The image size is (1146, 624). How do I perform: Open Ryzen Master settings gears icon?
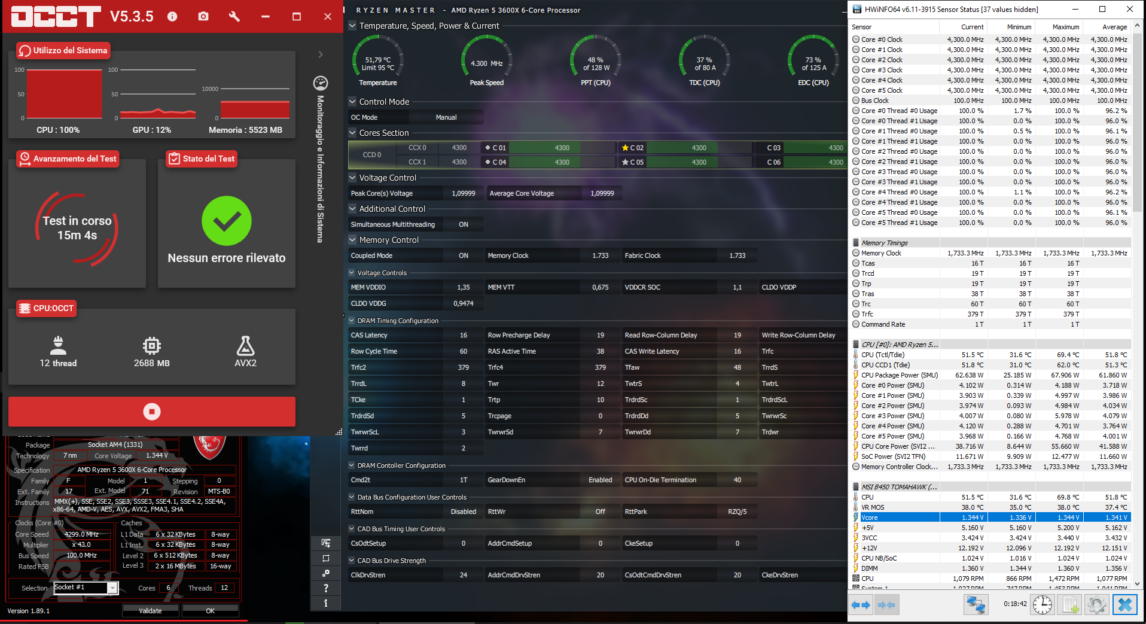(326, 573)
